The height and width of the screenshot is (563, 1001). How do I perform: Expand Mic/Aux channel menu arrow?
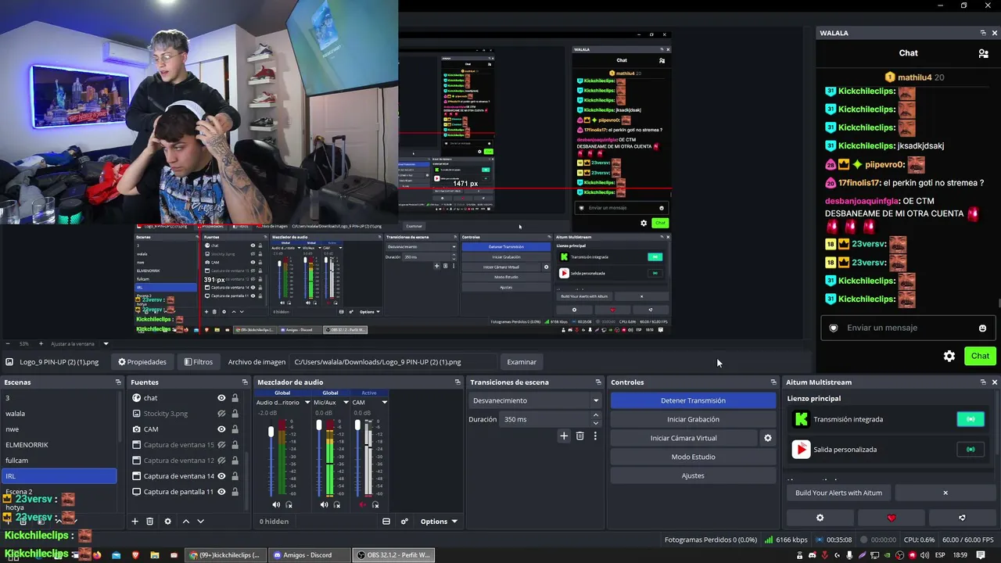(x=345, y=403)
